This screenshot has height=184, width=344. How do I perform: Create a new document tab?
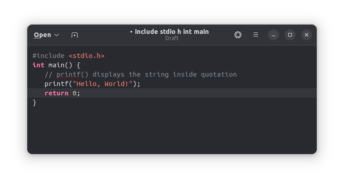[x=74, y=35]
